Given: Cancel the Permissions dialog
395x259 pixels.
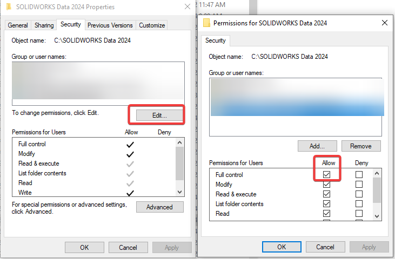Looking at the screenshot, I should [x=325, y=247].
